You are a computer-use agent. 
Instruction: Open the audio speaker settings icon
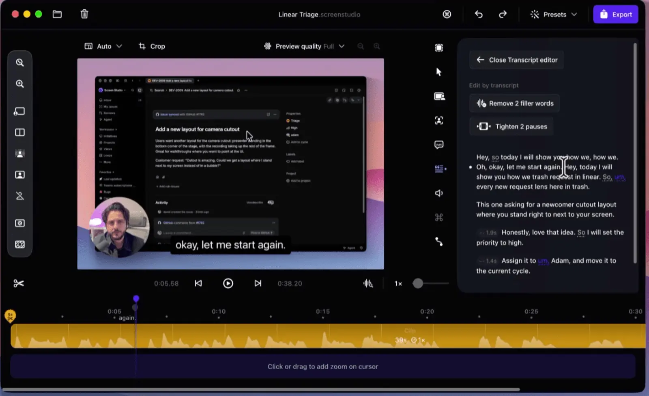(439, 193)
